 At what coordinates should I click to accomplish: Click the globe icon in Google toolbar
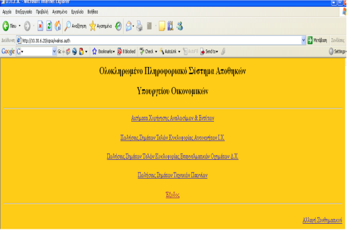[x=75, y=51]
